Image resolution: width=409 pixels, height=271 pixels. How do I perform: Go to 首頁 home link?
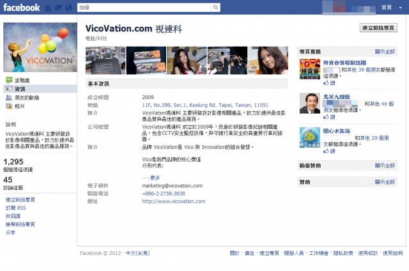click(x=386, y=7)
